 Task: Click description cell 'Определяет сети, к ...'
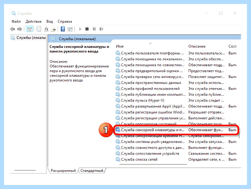click(x=206, y=160)
